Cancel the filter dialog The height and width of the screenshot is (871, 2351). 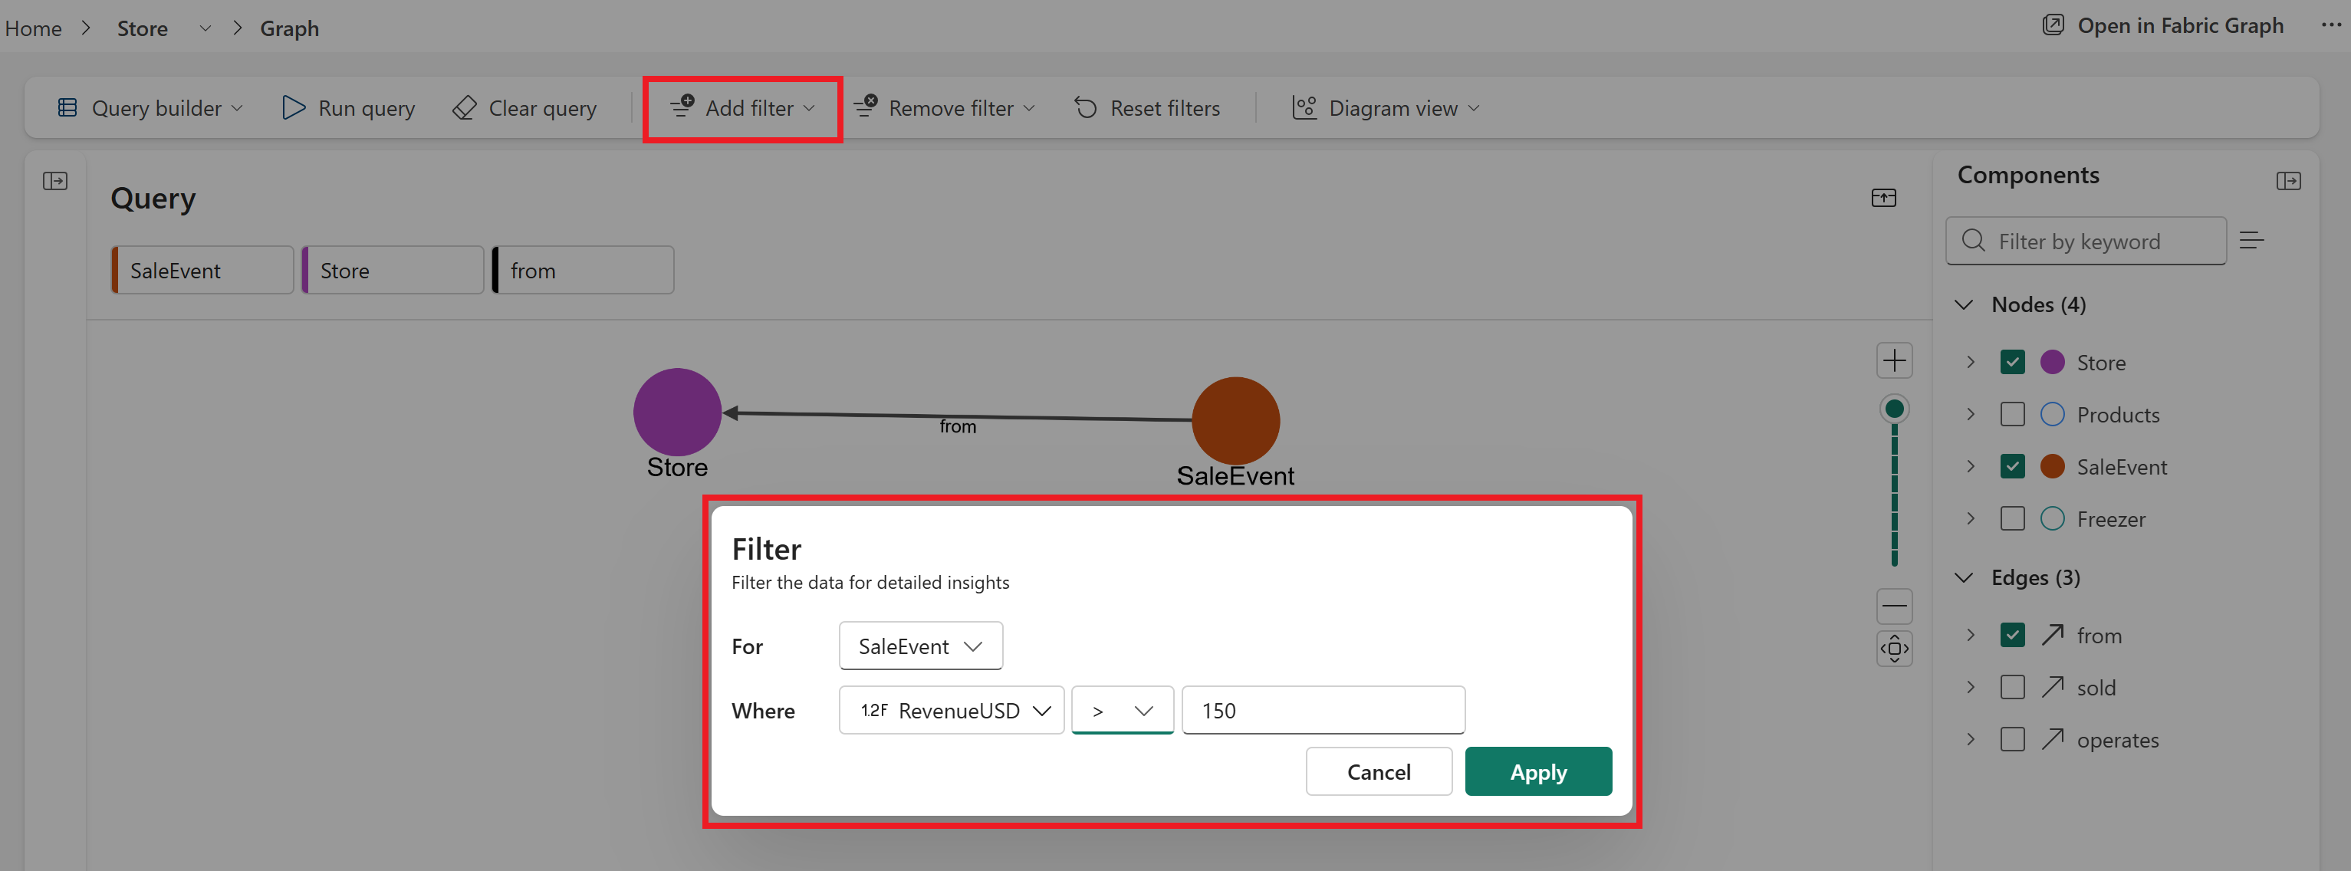(1378, 771)
